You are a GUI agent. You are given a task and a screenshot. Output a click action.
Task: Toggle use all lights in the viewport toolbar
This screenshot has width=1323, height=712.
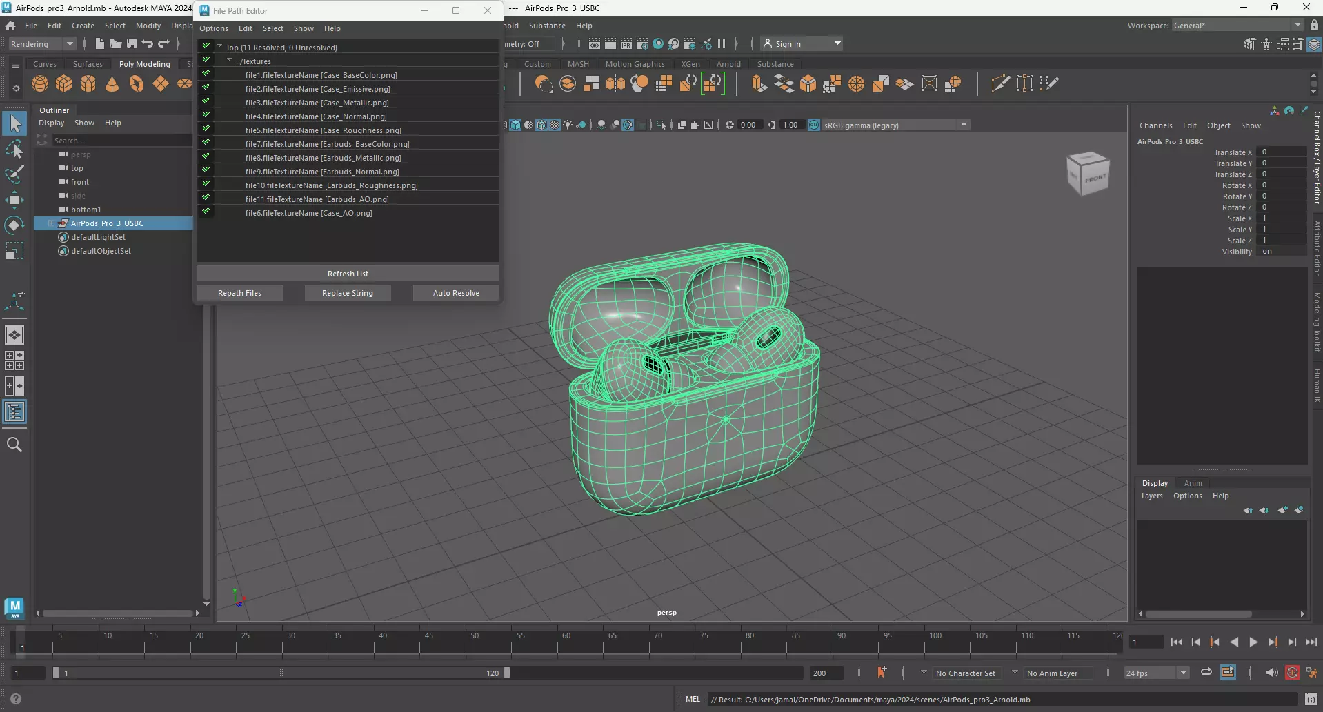[x=568, y=125]
